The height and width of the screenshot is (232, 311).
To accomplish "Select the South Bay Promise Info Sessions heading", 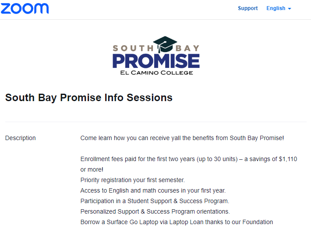I will pyautogui.click(x=89, y=98).
